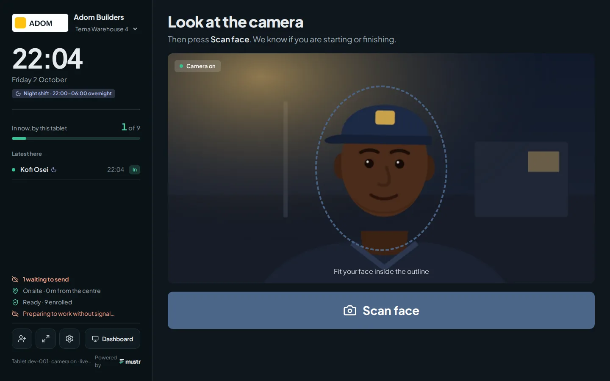Image resolution: width=610 pixels, height=381 pixels.
Task: Click the Look at the camera heading
Action: [x=236, y=22]
